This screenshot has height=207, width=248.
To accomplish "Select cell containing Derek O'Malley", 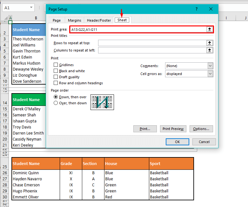I will pyautogui.click(x=29, y=109).
